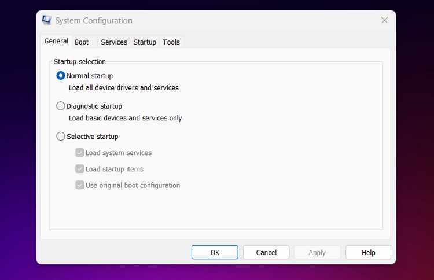This screenshot has height=280, width=434.
Task: Open Help for System Configuration
Action: click(369, 252)
